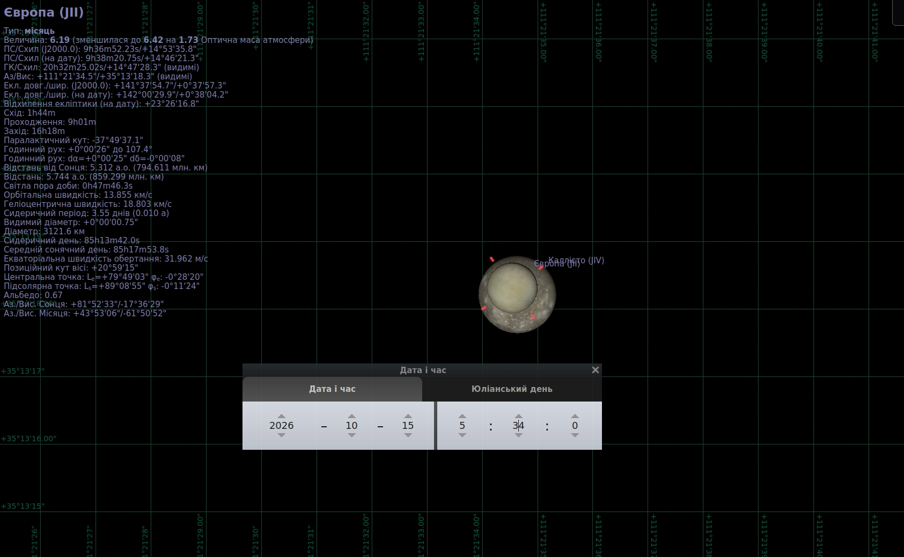Click the Європа (JII) info heading

(x=43, y=12)
